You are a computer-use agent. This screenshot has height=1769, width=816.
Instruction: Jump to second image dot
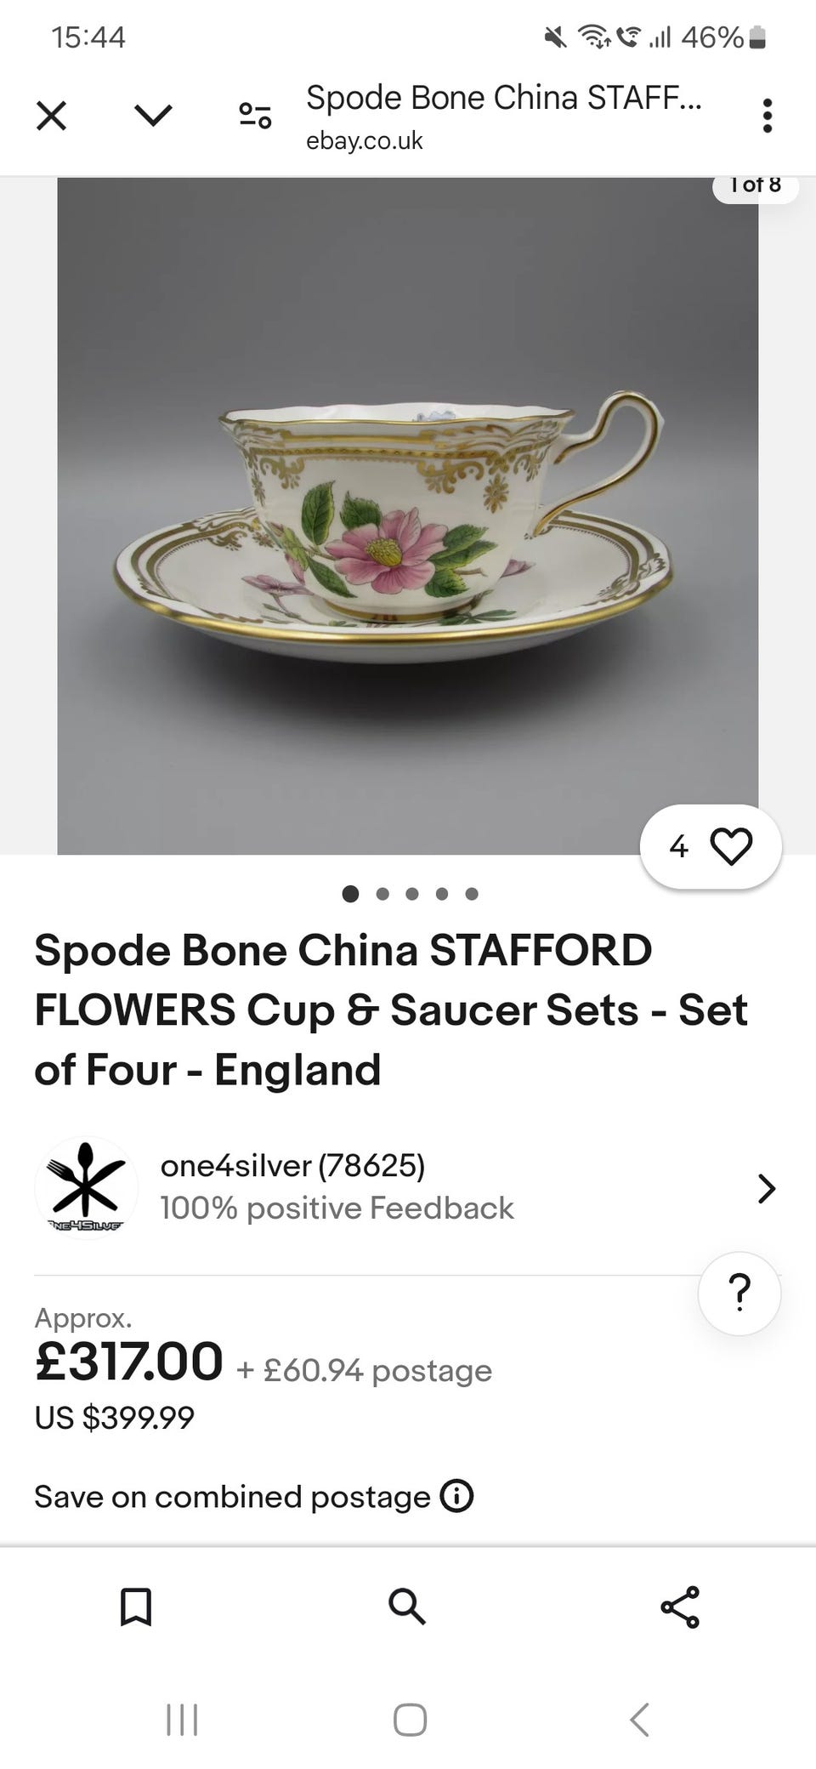pyautogui.click(x=382, y=894)
